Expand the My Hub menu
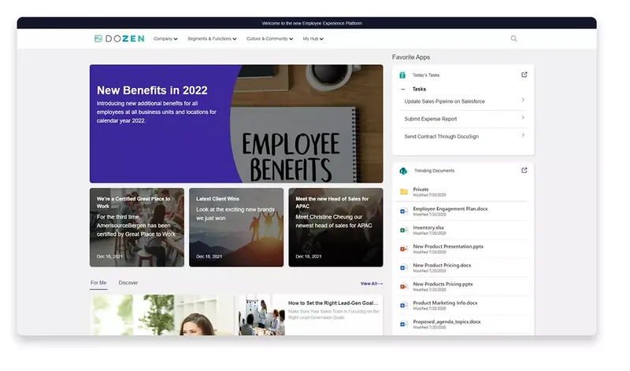 313,39
